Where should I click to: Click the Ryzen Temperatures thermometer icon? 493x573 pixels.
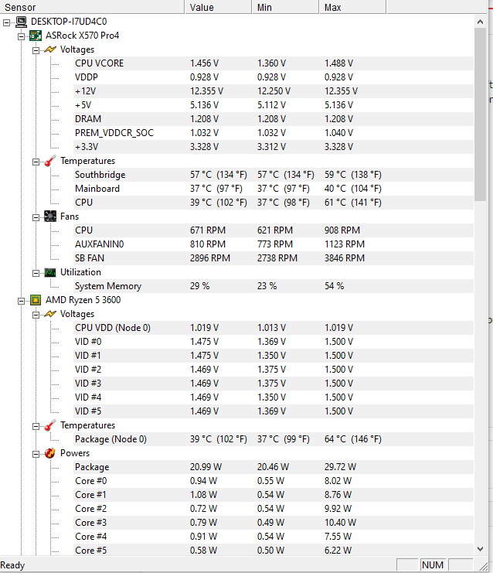pyautogui.click(x=50, y=425)
